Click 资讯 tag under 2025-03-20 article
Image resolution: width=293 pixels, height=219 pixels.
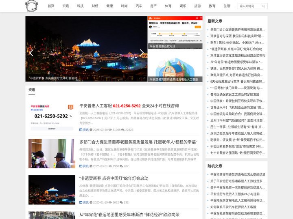click(86, 130)
